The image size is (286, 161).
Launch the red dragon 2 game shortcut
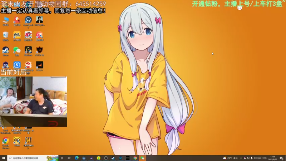click(28, 65)
